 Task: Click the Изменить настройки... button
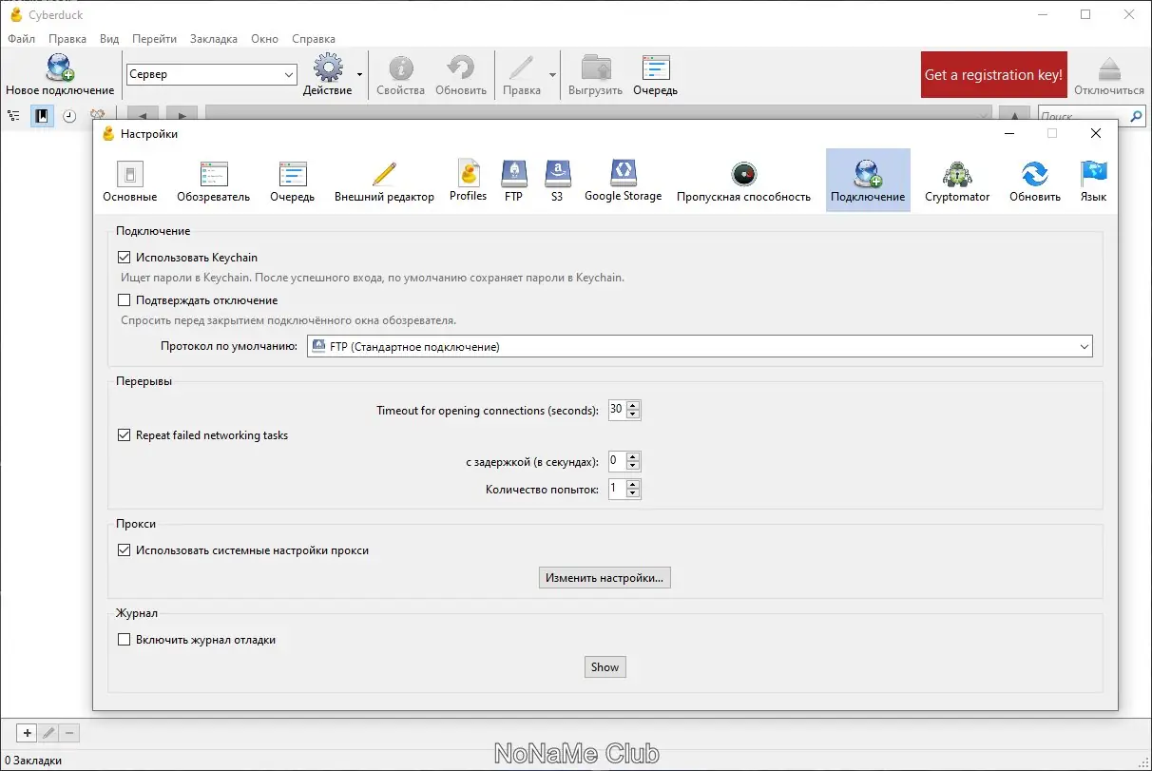click(605, 577)
